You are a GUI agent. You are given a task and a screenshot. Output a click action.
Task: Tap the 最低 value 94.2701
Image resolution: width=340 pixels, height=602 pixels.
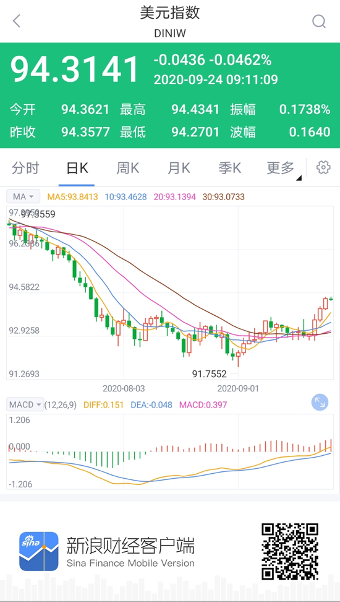[x=195, y=132]
